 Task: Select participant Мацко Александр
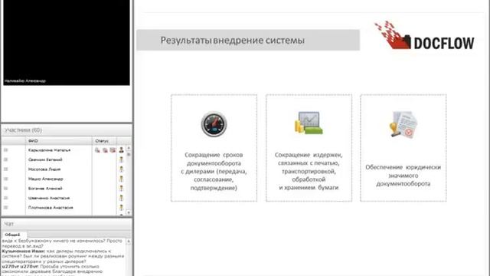coord(46,179)
